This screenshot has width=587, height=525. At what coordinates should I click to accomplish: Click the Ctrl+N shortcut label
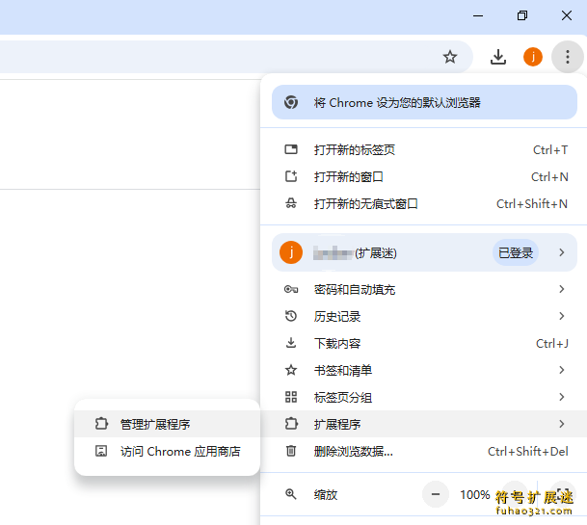[549, 176]
